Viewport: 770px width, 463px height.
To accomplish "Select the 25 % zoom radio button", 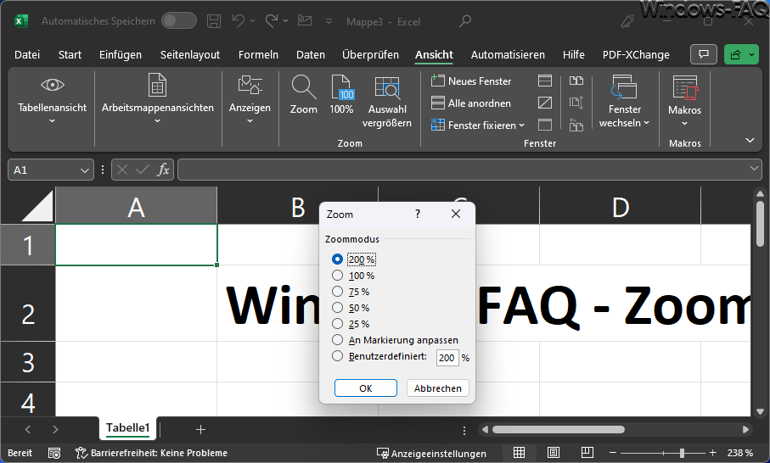I will click(337, 324).
